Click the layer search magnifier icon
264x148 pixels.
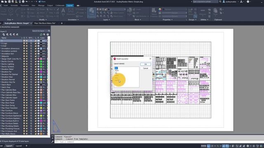click(x=49, y=31)
